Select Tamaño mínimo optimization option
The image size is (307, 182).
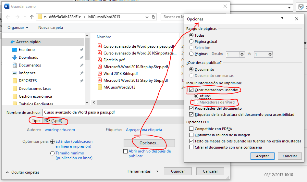(53, 153)
